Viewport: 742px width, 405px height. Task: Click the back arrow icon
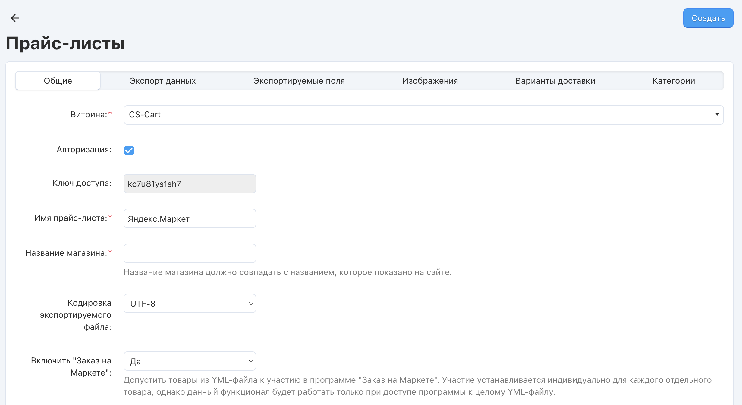tap(15, 18)
